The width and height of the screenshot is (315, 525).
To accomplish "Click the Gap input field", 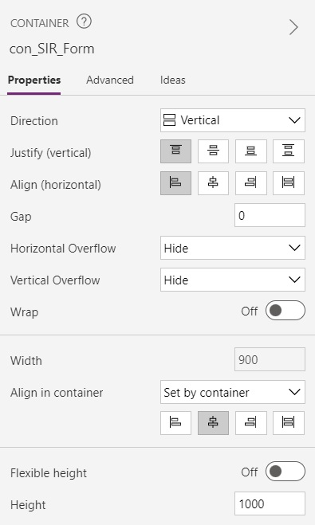I will pyautogui.click(x=270, y=215).
